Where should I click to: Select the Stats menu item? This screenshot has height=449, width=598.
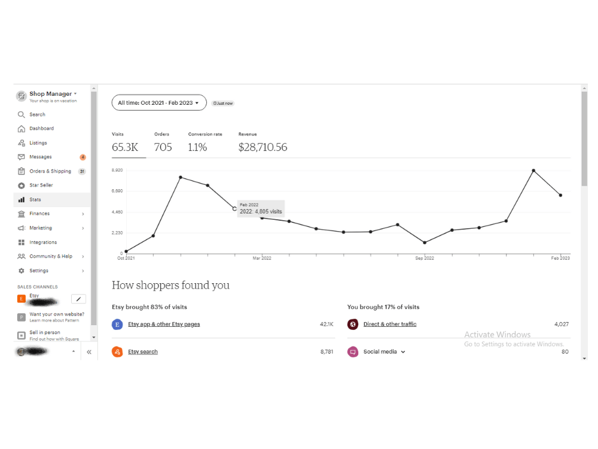click(52, 200)
